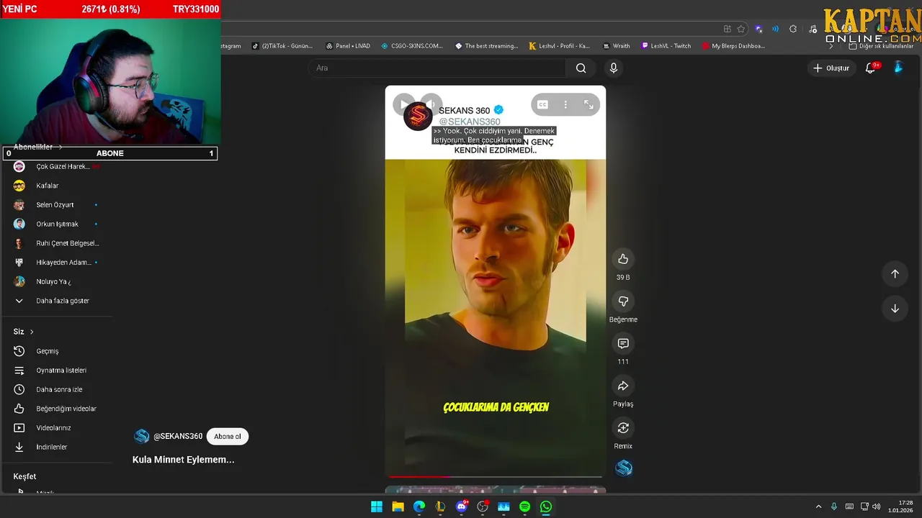922x518 pixels.
Task: Open YouTube notifications bell
Action: click(x=870, y=68)
